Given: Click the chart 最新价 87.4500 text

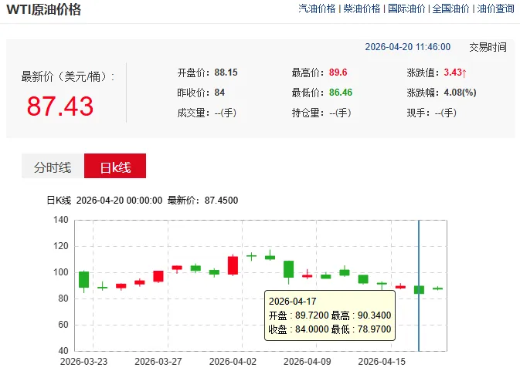Looking at the screenshot, I should (x=202, y=201).
